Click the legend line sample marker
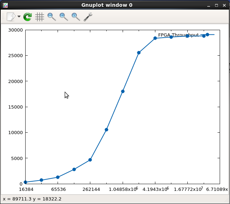This screenshot has width=230, height=204. (x=208, y=35)
